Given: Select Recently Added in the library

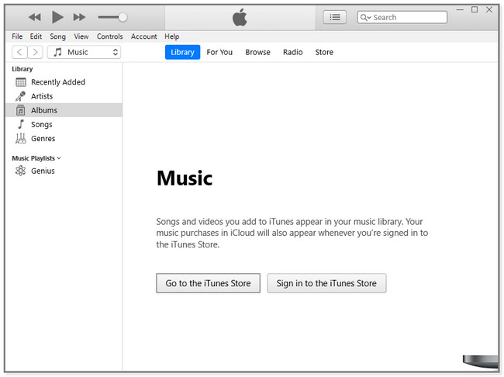Looking at the screenshot, I should point(64,82).
